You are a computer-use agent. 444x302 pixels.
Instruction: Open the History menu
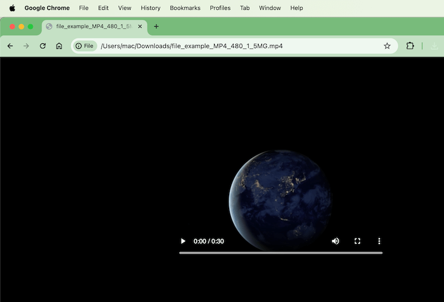[150, 8]
